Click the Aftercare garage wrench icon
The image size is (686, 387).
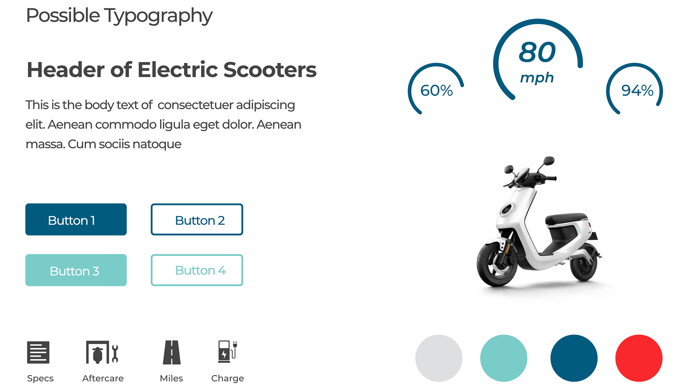102,352
